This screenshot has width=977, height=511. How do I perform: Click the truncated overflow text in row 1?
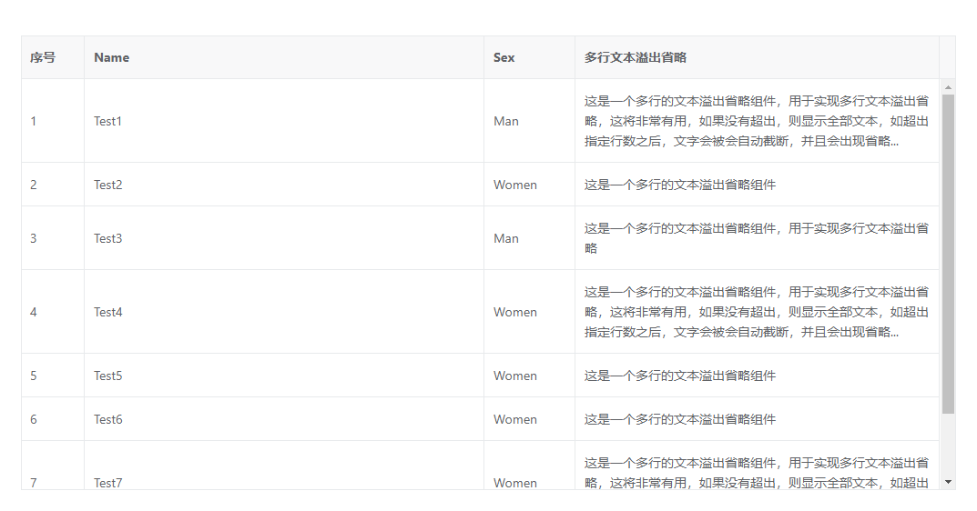pyautogui.click(x=757, y=121)
